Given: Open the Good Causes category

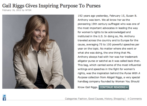Looking at the screenshot, I should pyautogui.click(x=96, y=99).
